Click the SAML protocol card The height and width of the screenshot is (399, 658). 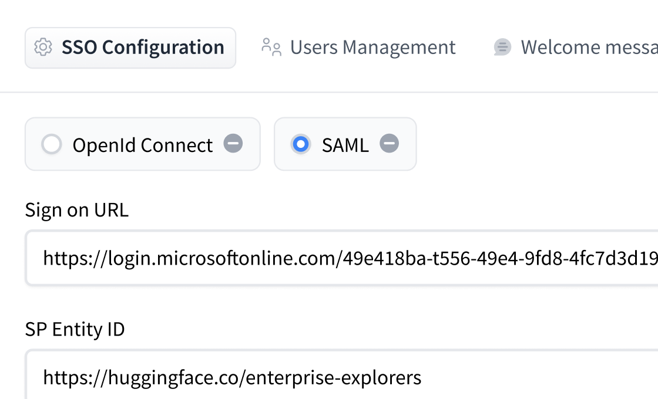click(x=345, y=144)
